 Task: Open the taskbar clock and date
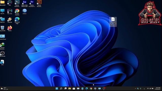pos(157,88)
